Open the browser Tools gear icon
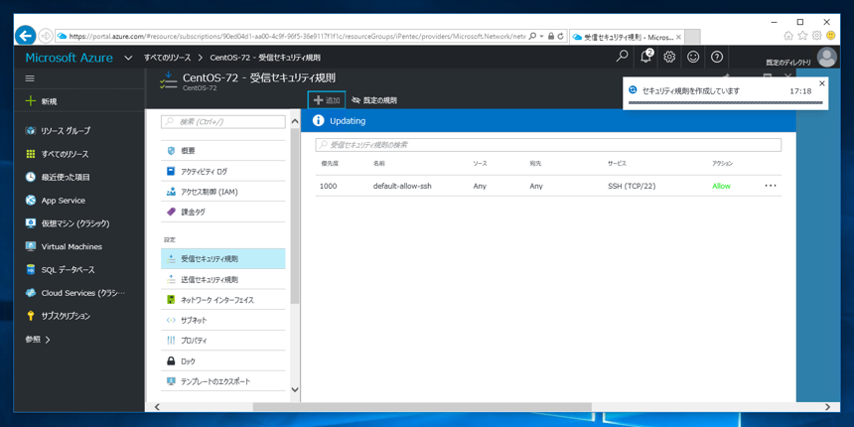 (816, 36)
